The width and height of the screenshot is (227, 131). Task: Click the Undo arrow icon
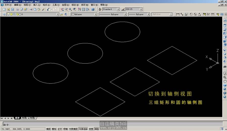click(x=48, y=9)
